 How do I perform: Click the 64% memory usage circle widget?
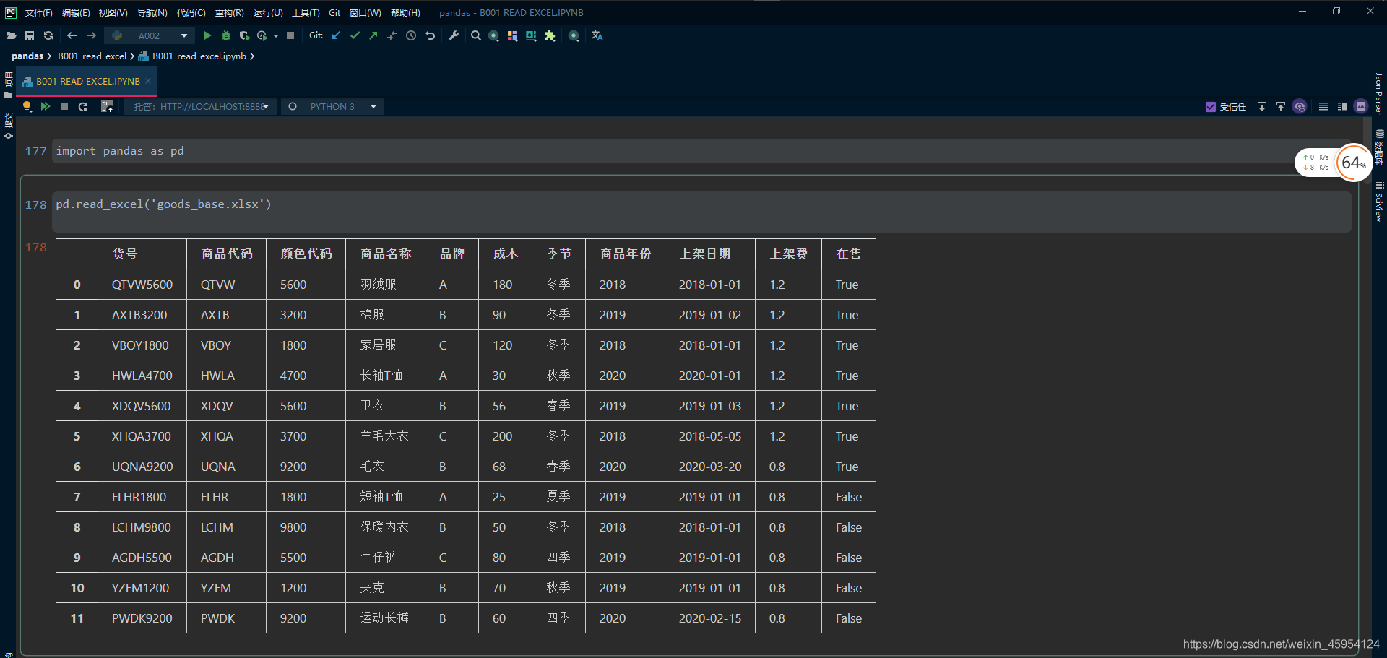1353,163
